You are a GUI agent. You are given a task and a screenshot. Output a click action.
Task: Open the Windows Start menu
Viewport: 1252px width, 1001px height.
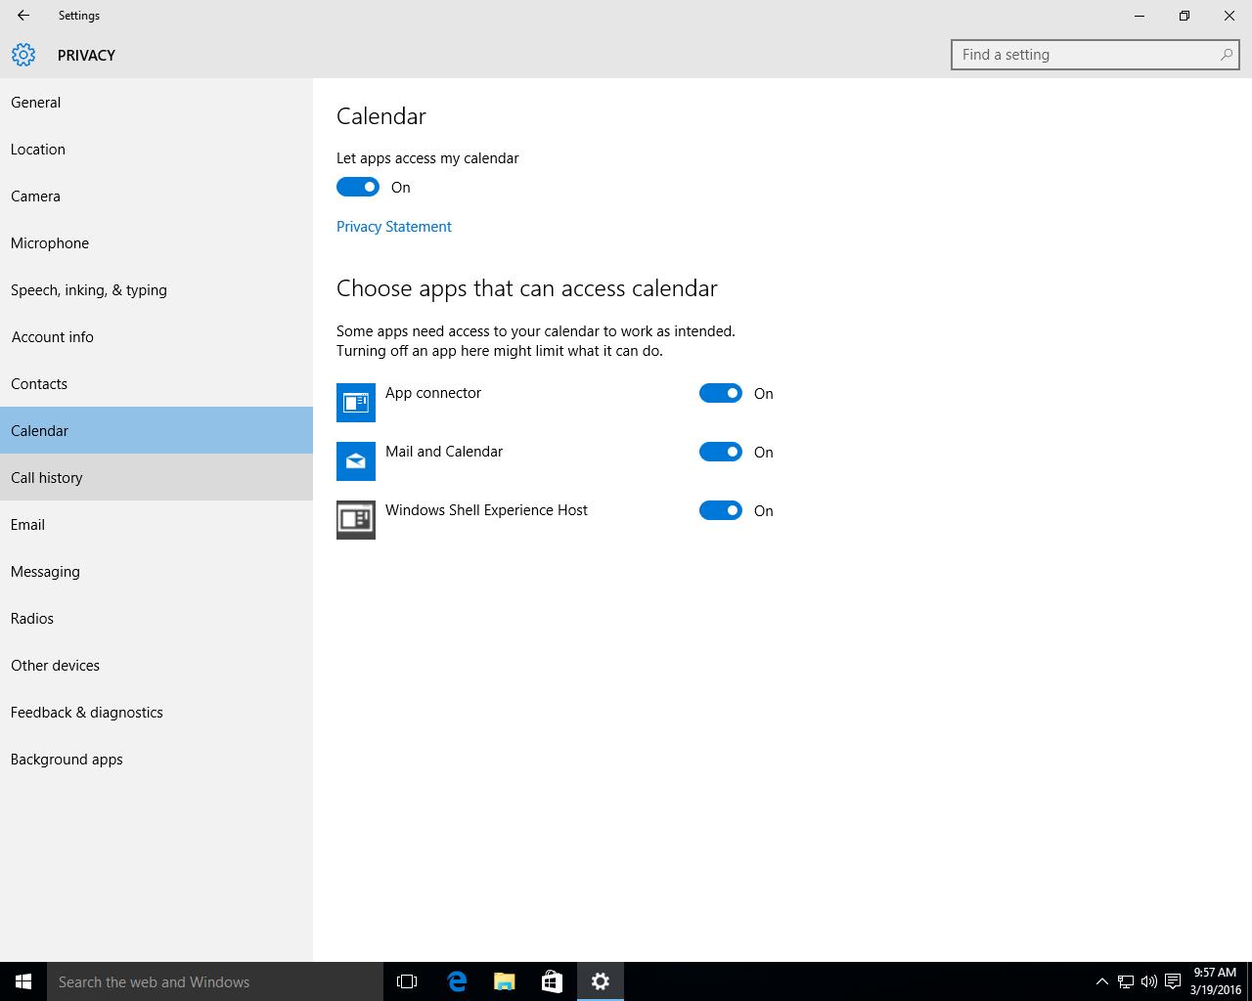pyautogui.click(x=23, y=981)
